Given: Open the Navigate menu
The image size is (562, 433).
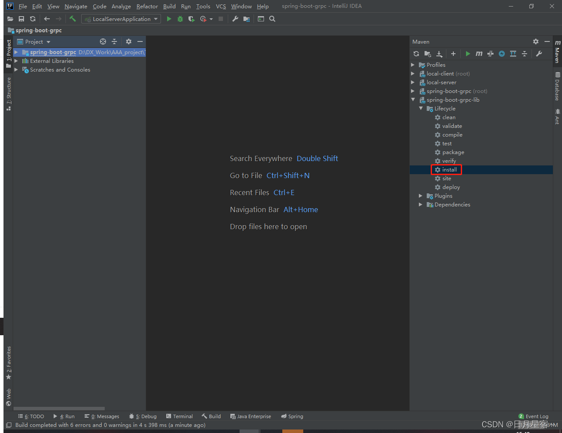Looking at the screenshot, I should (76, 7).
